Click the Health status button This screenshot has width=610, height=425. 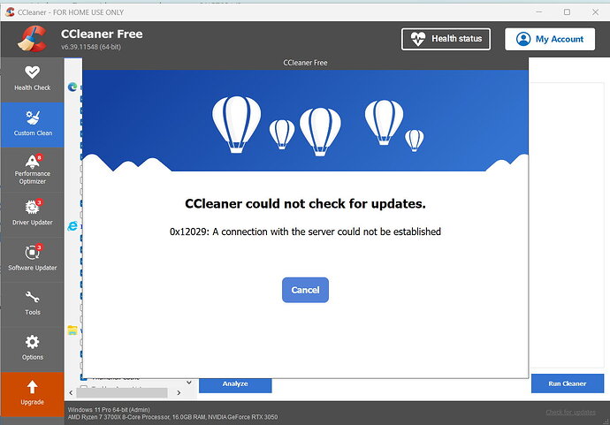coord(446,39)
